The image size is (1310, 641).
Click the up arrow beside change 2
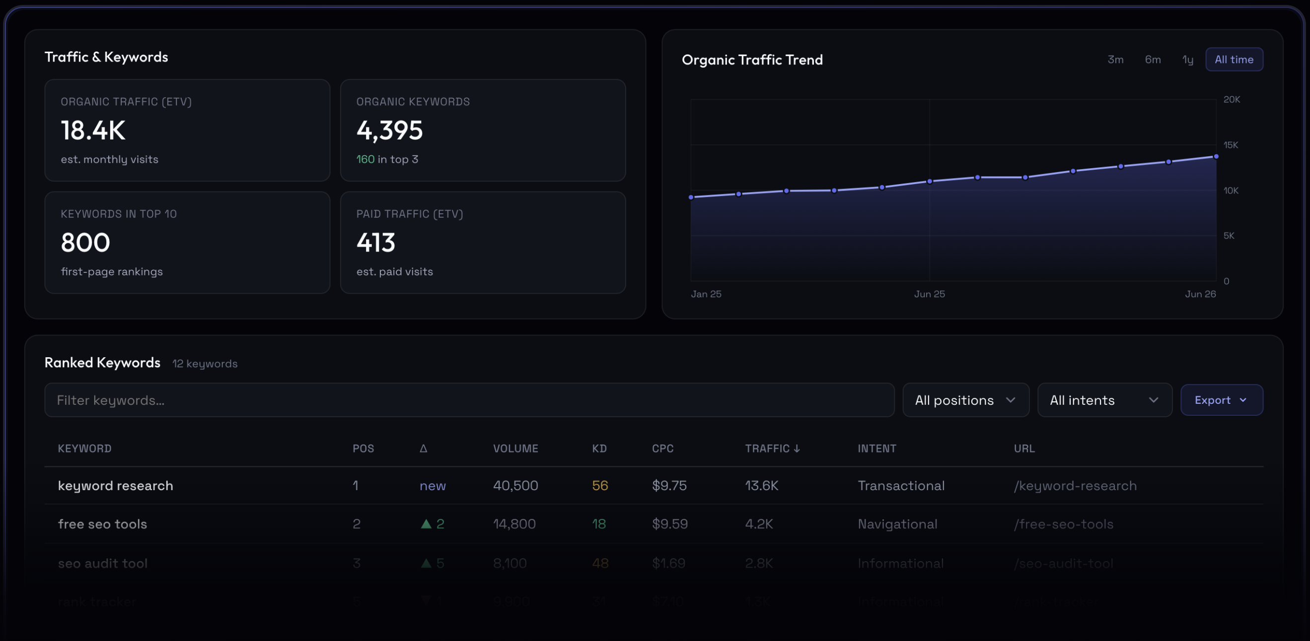pos(426,524)
